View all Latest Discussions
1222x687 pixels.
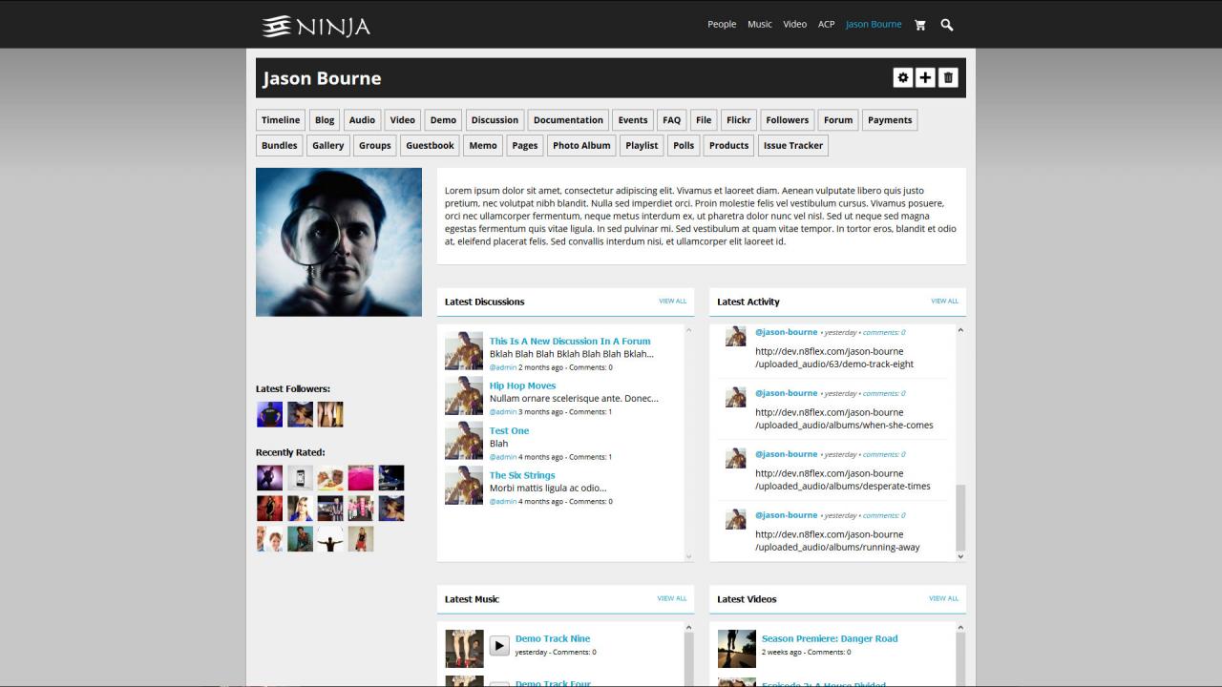pos(672,302)
